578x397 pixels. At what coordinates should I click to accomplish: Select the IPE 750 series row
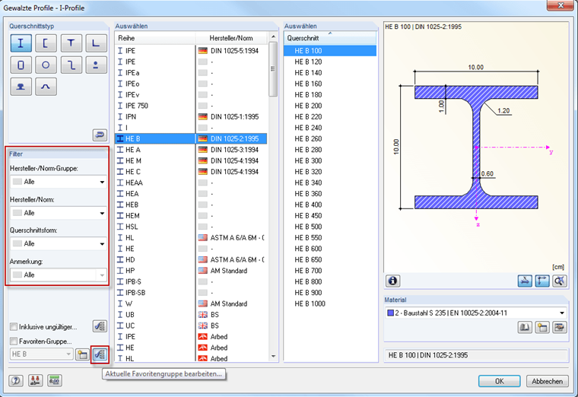coord(191,106)
